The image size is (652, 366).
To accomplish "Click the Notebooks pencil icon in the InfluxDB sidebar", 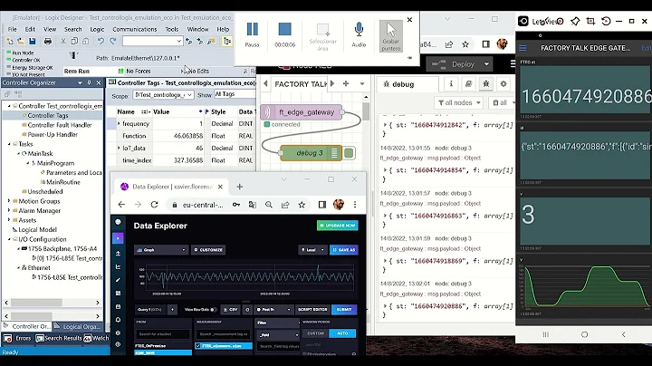I will pos(118,280).
